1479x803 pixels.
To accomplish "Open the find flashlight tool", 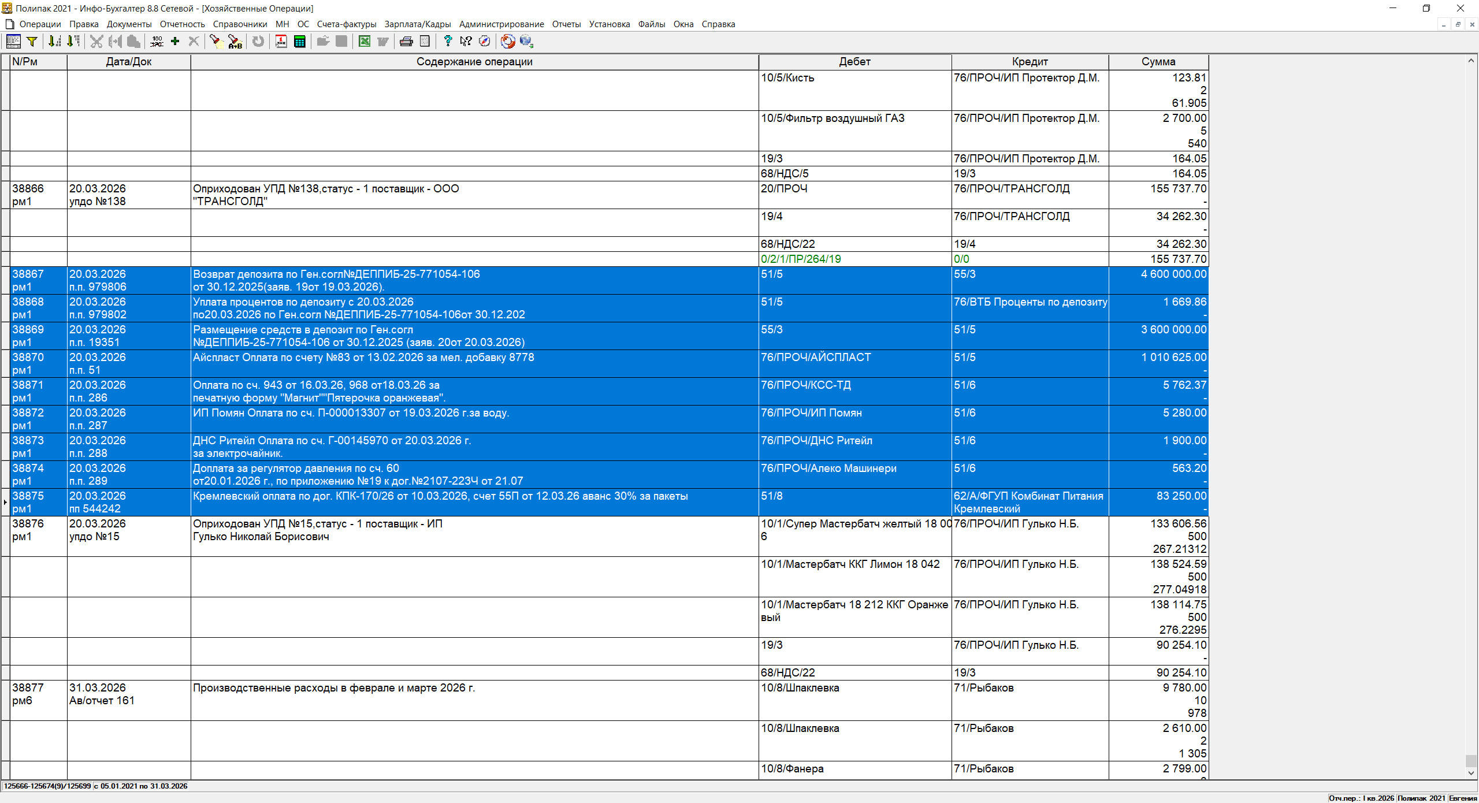I will 215,41.
